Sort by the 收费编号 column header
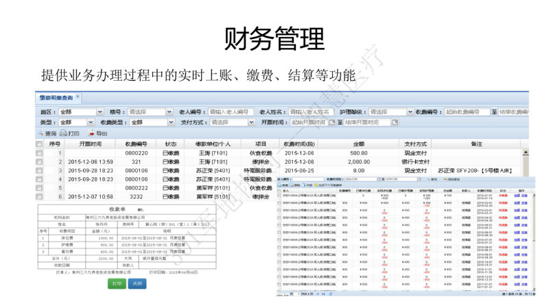549x308 pixels. pos(136,144)
